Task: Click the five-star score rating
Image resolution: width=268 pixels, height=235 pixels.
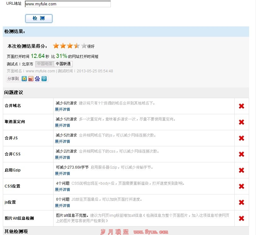Action: point(70,46)
